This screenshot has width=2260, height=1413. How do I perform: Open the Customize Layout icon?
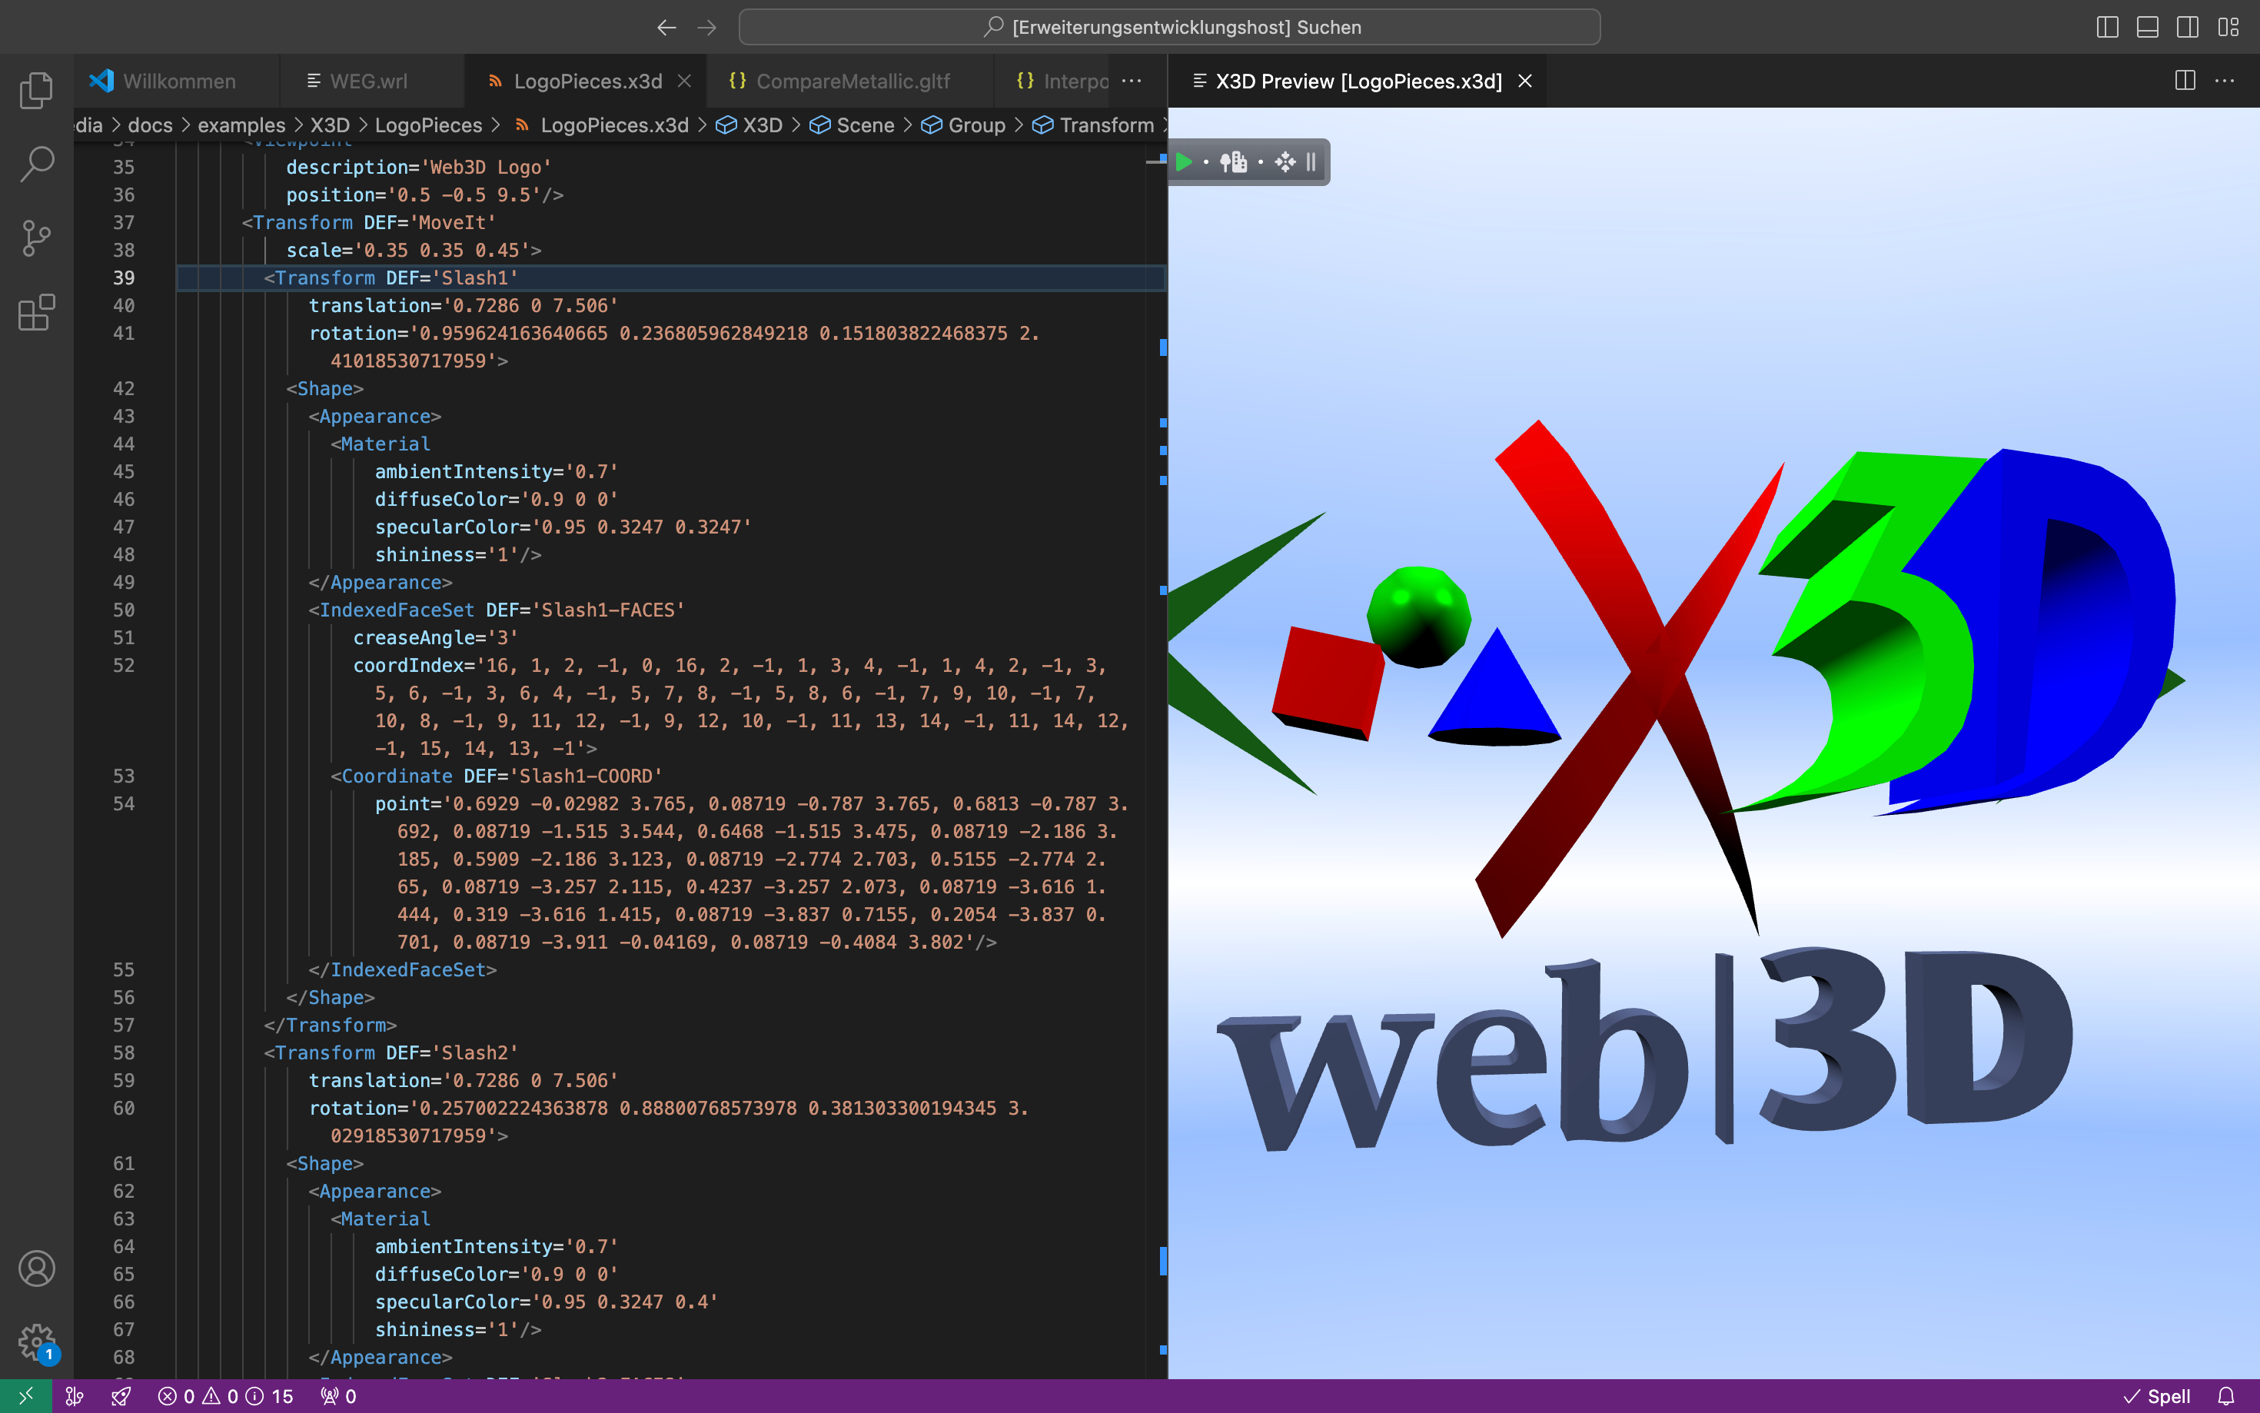coord(2228,27)
